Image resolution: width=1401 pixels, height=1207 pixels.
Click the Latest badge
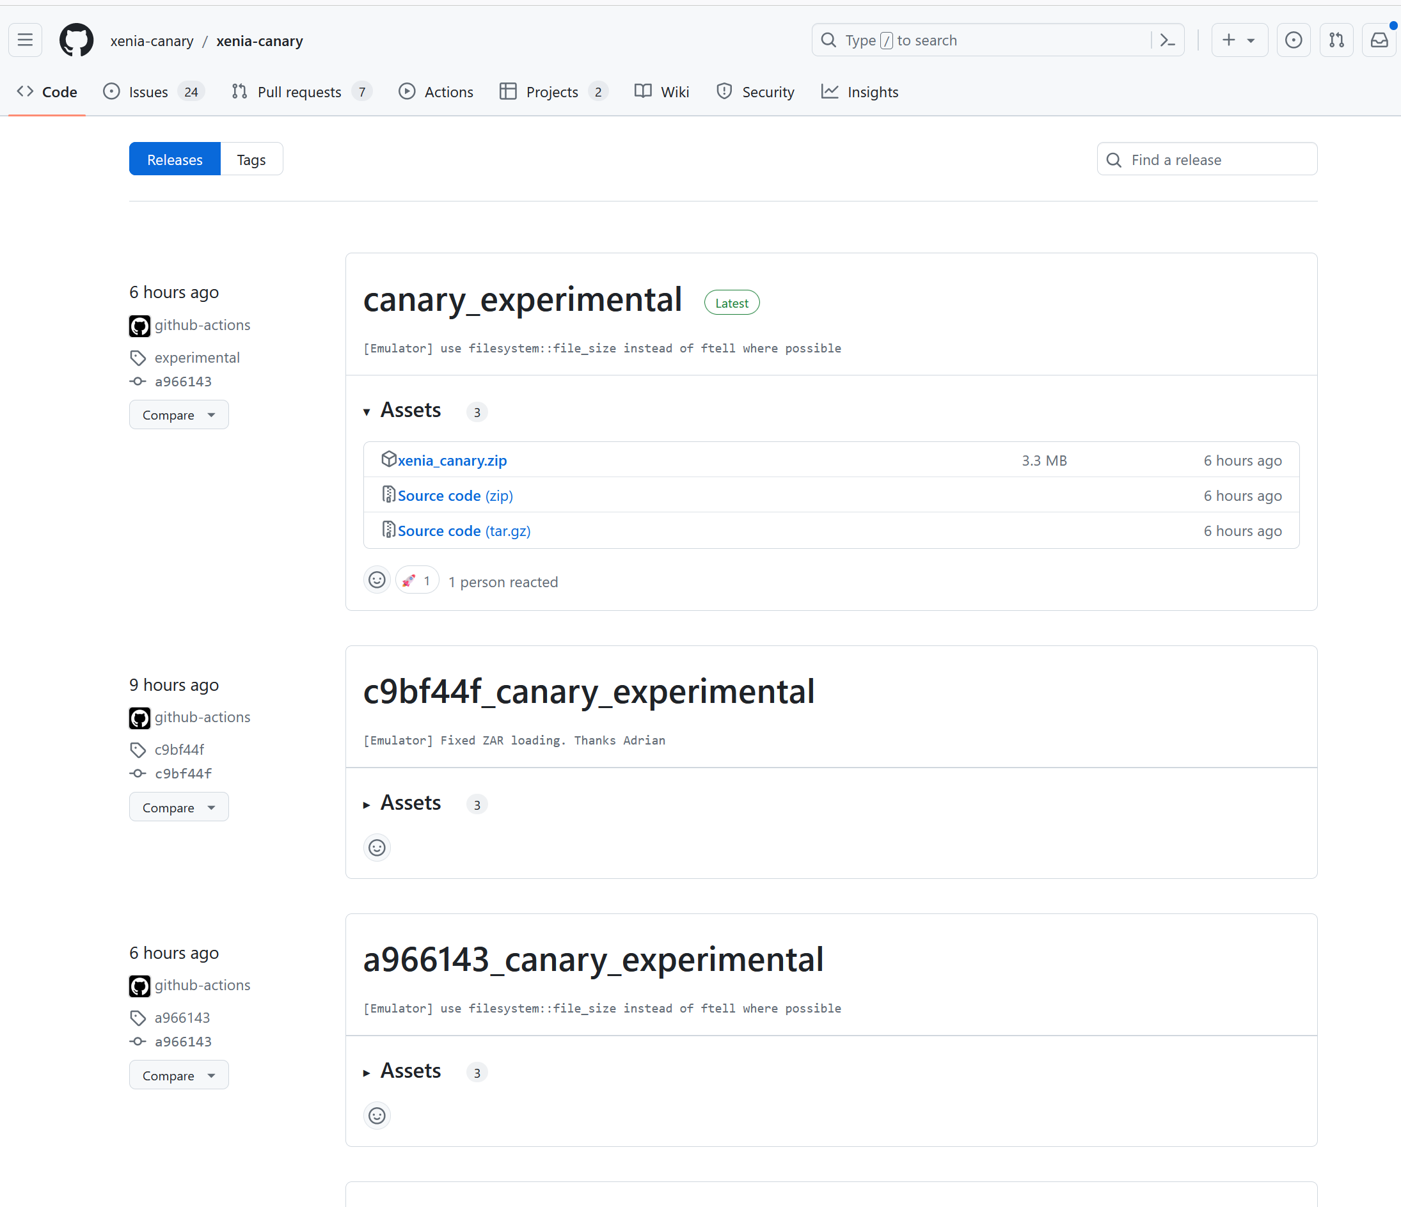point(732,303)
